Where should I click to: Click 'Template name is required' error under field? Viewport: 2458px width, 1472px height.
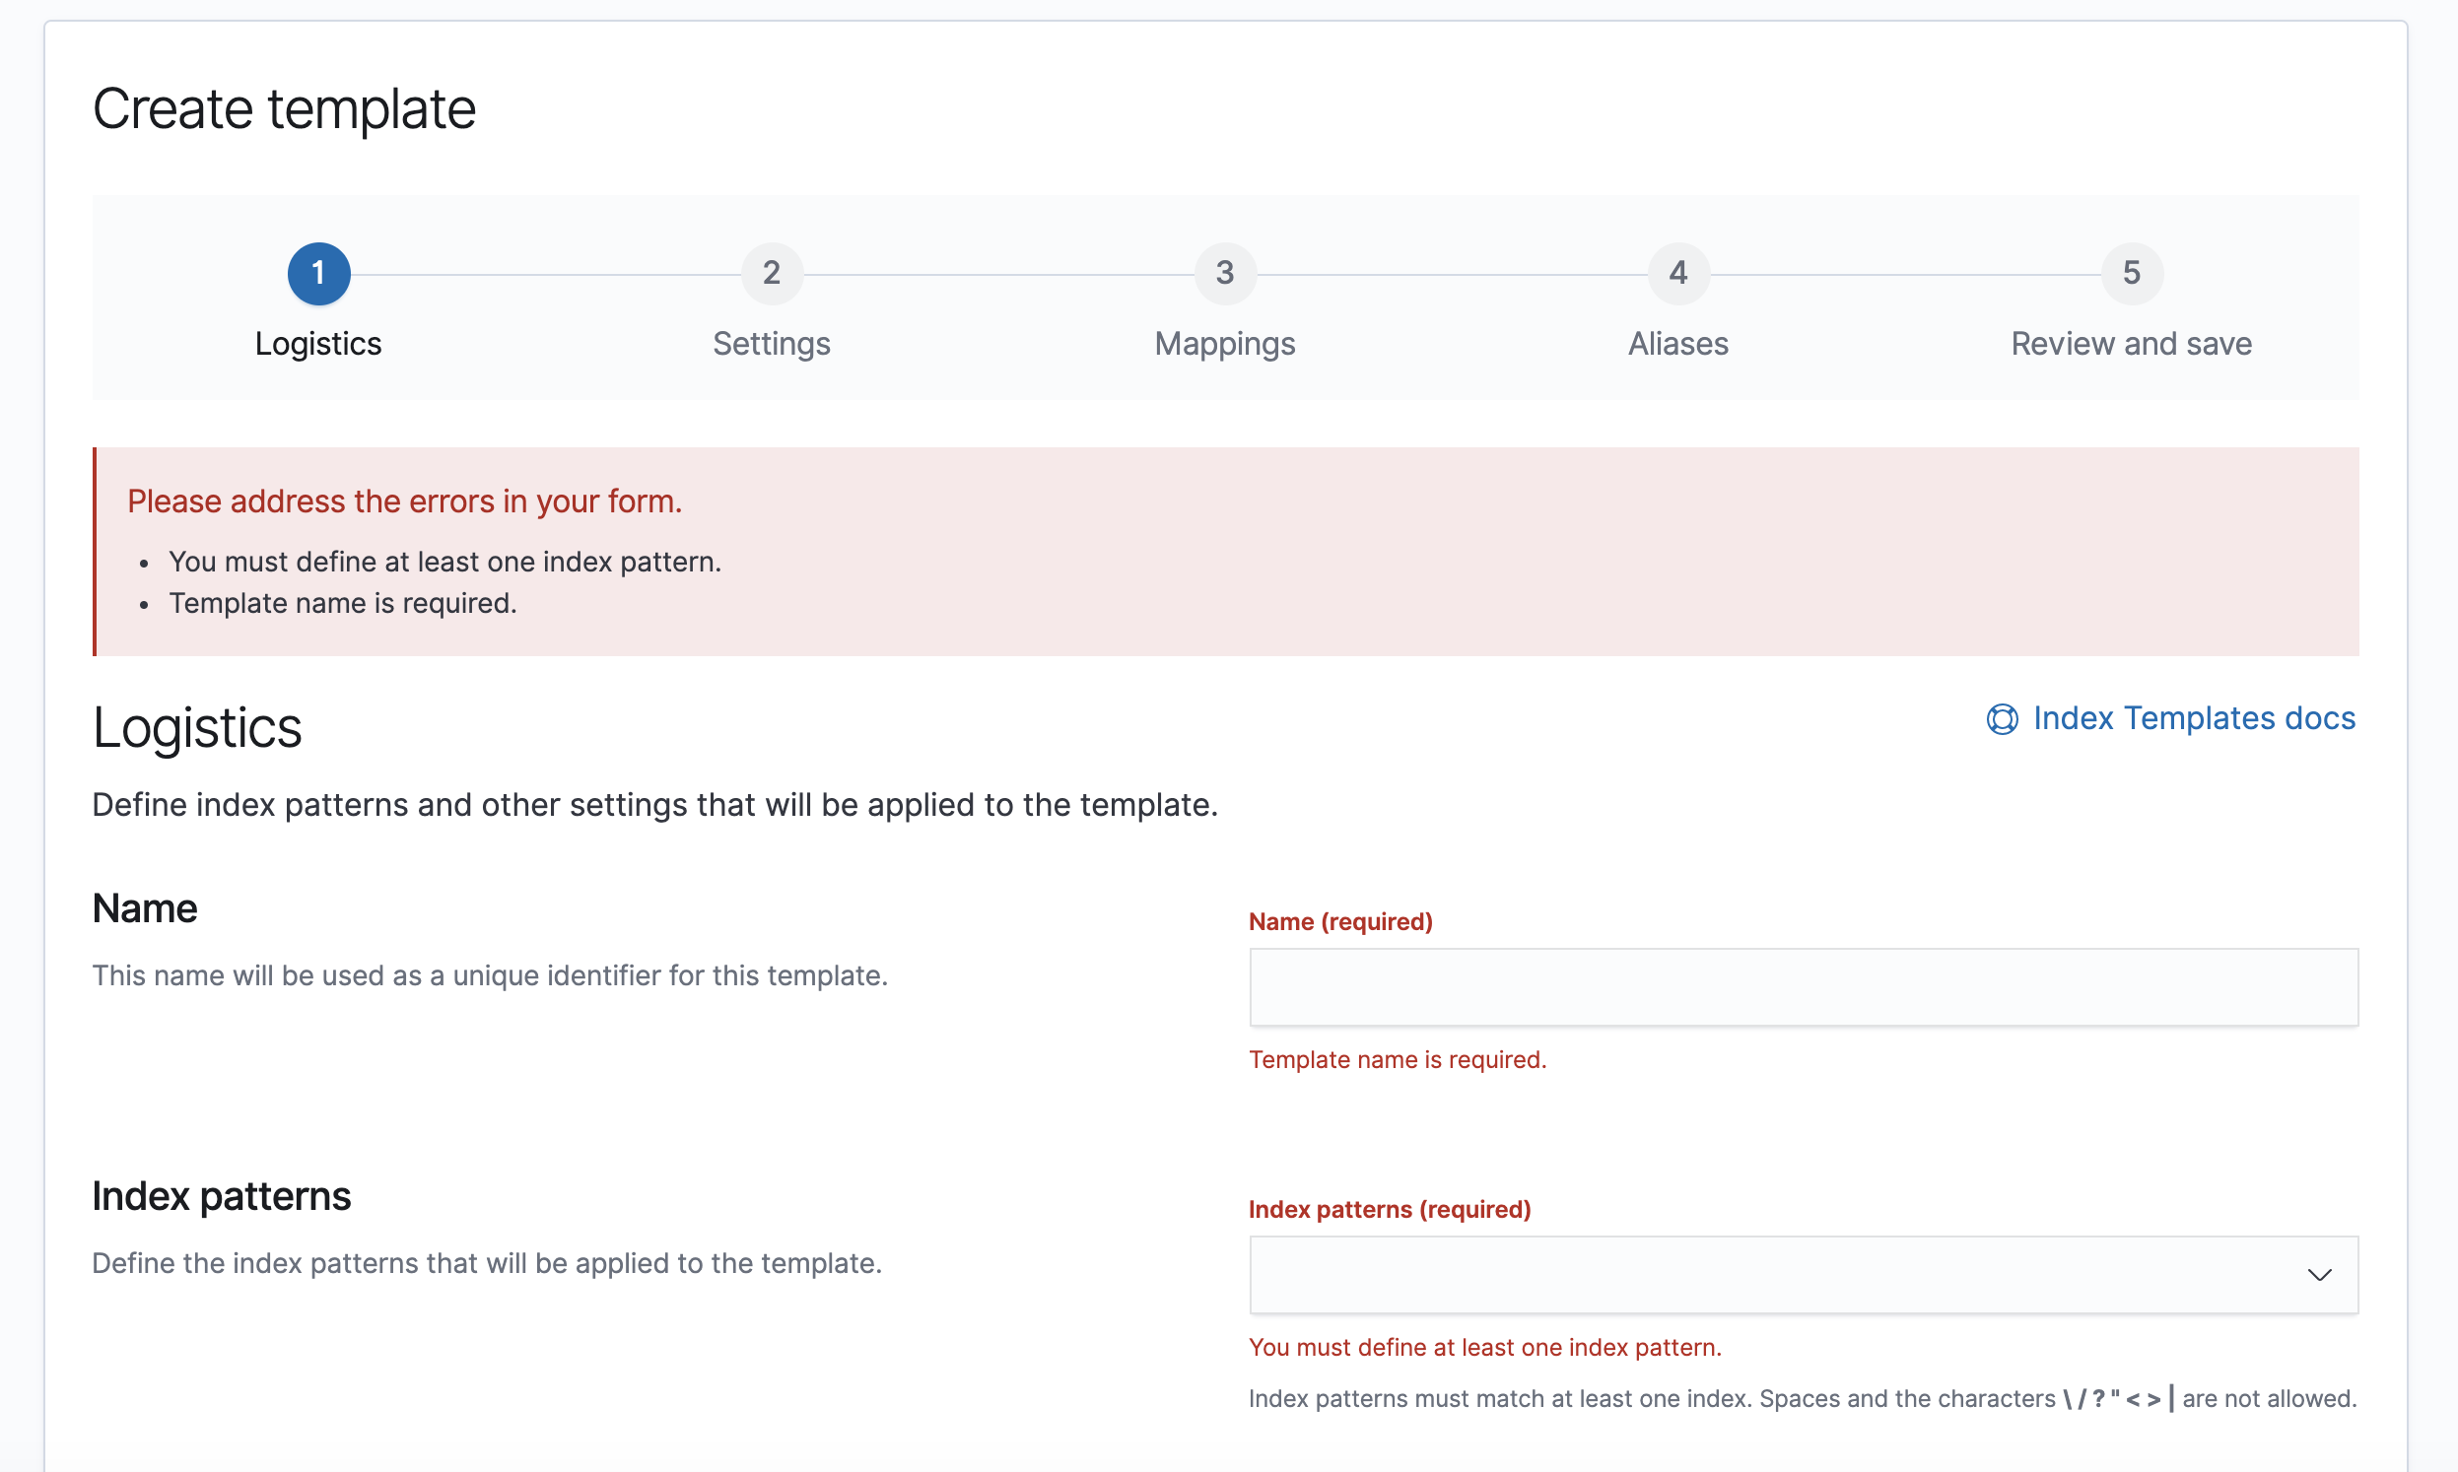pos(1398,1059)
